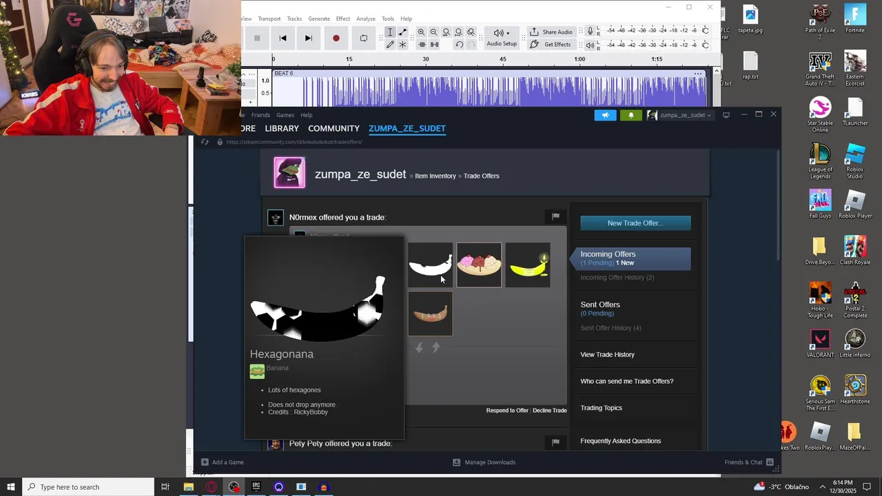Skip to end in Audacity transport
This screenshot has height=496, width=882.
tap(309, 38)
